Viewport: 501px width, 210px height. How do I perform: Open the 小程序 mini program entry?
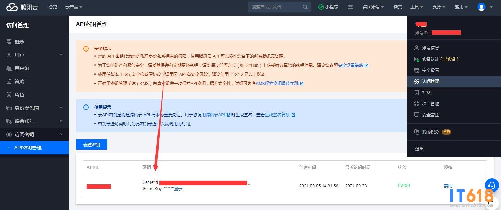(328, 7)
